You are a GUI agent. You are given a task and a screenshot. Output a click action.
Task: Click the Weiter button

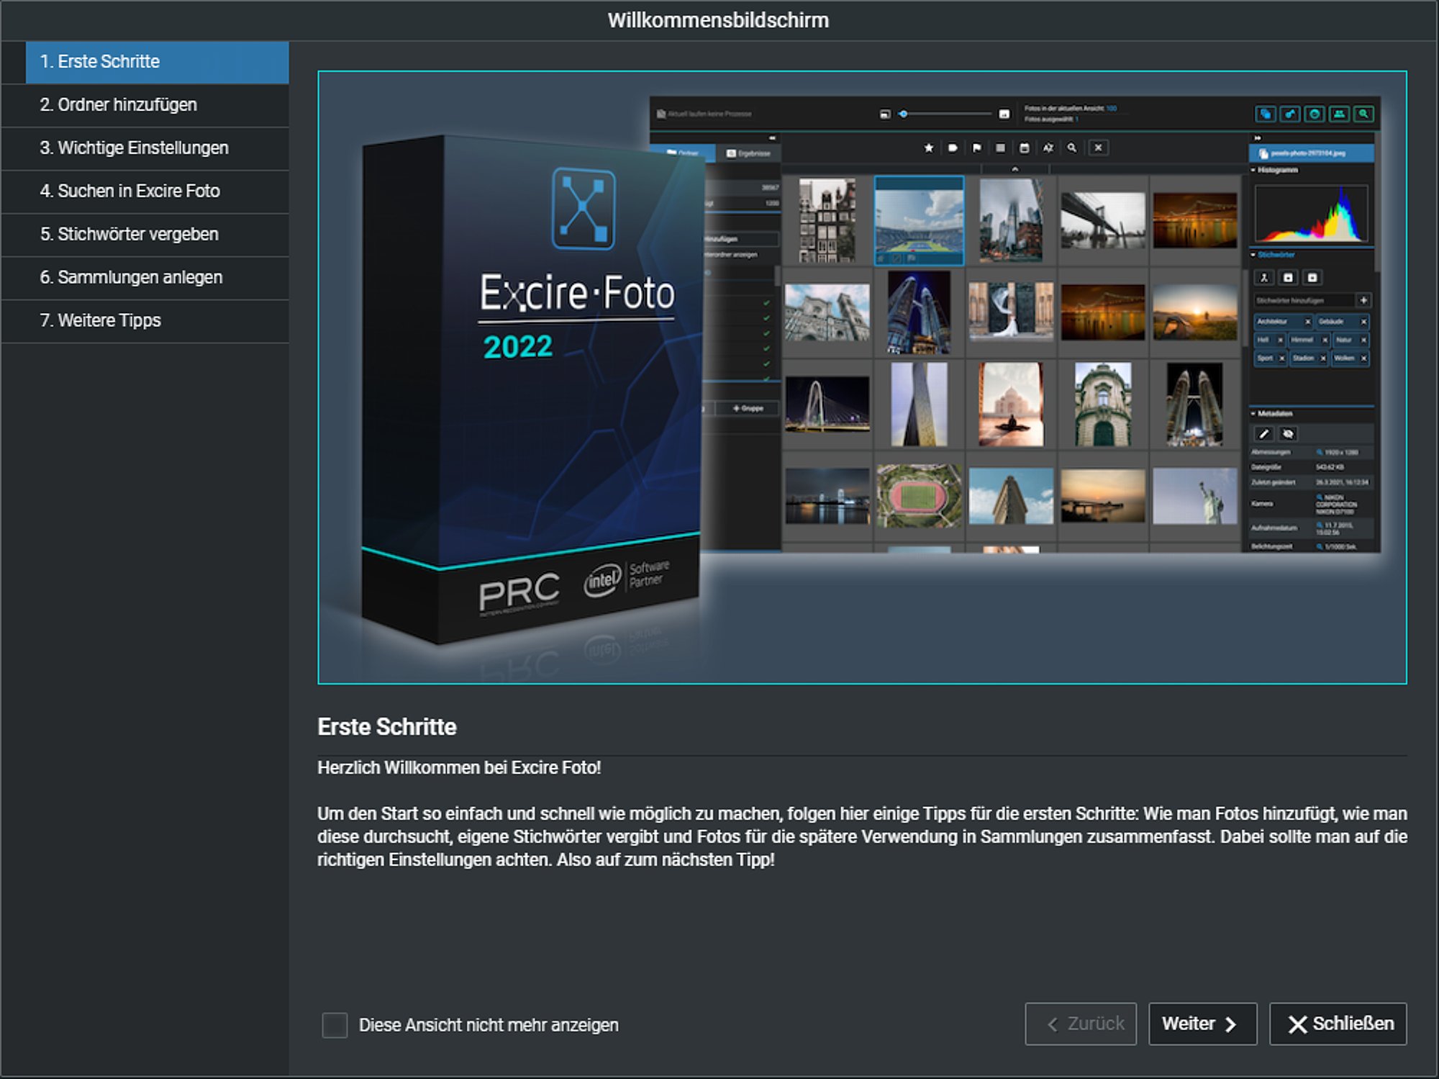(x=1202, y=1024)
